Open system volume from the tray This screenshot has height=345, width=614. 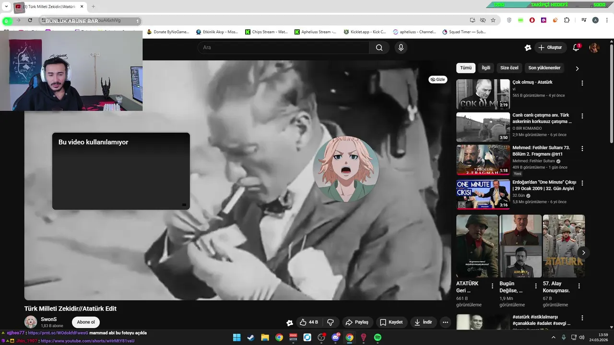point(582,337)
